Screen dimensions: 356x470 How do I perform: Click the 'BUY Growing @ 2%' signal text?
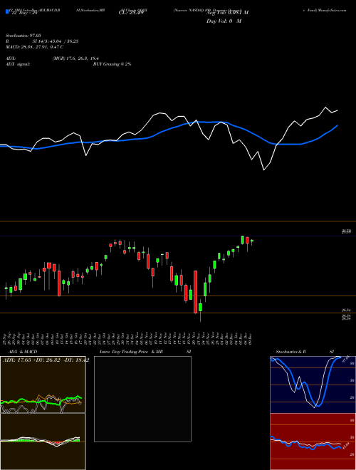click(112, 64)
